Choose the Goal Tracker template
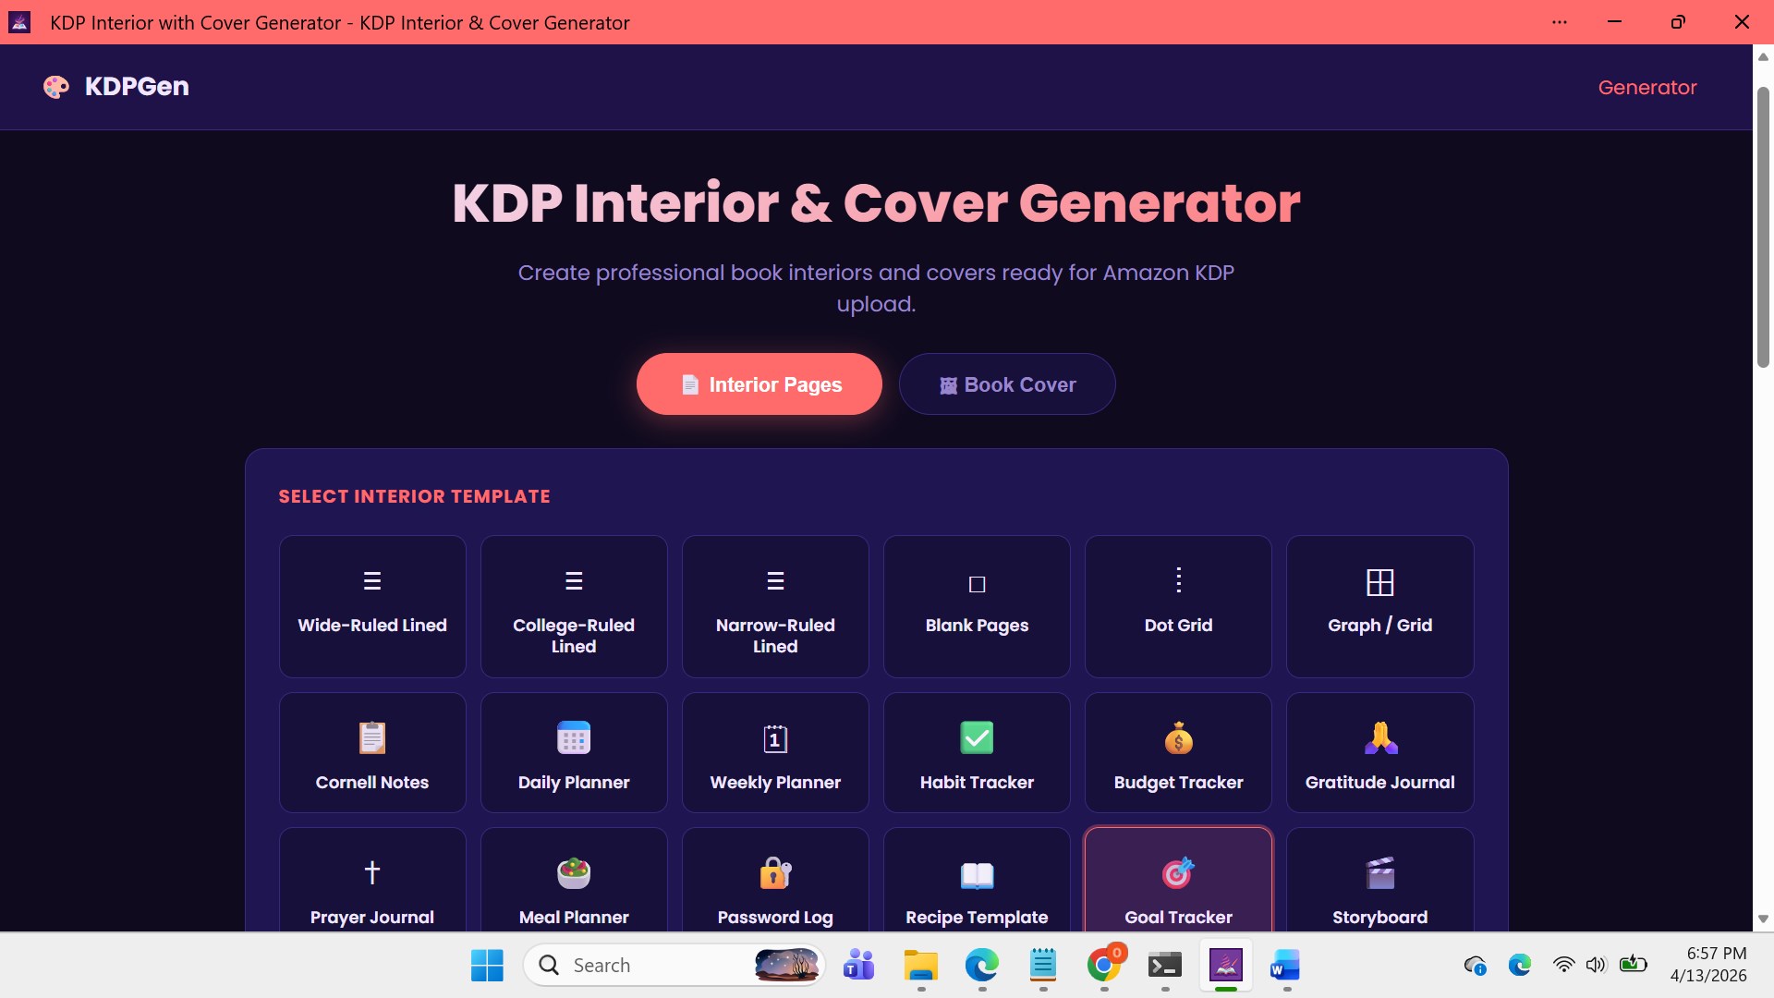The image size is (1774, 998). tap(1178, 880)
